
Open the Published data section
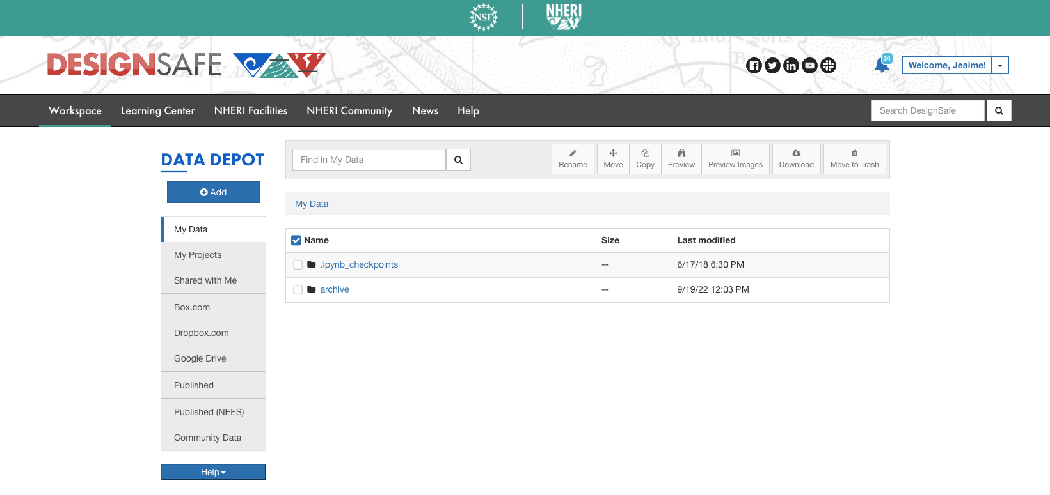(x=214, y=385)
